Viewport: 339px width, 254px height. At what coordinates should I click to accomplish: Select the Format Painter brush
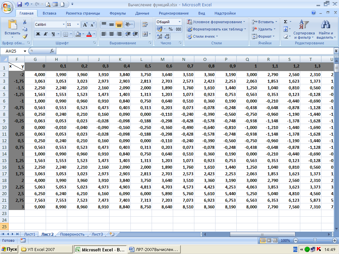tap(24, 36)
